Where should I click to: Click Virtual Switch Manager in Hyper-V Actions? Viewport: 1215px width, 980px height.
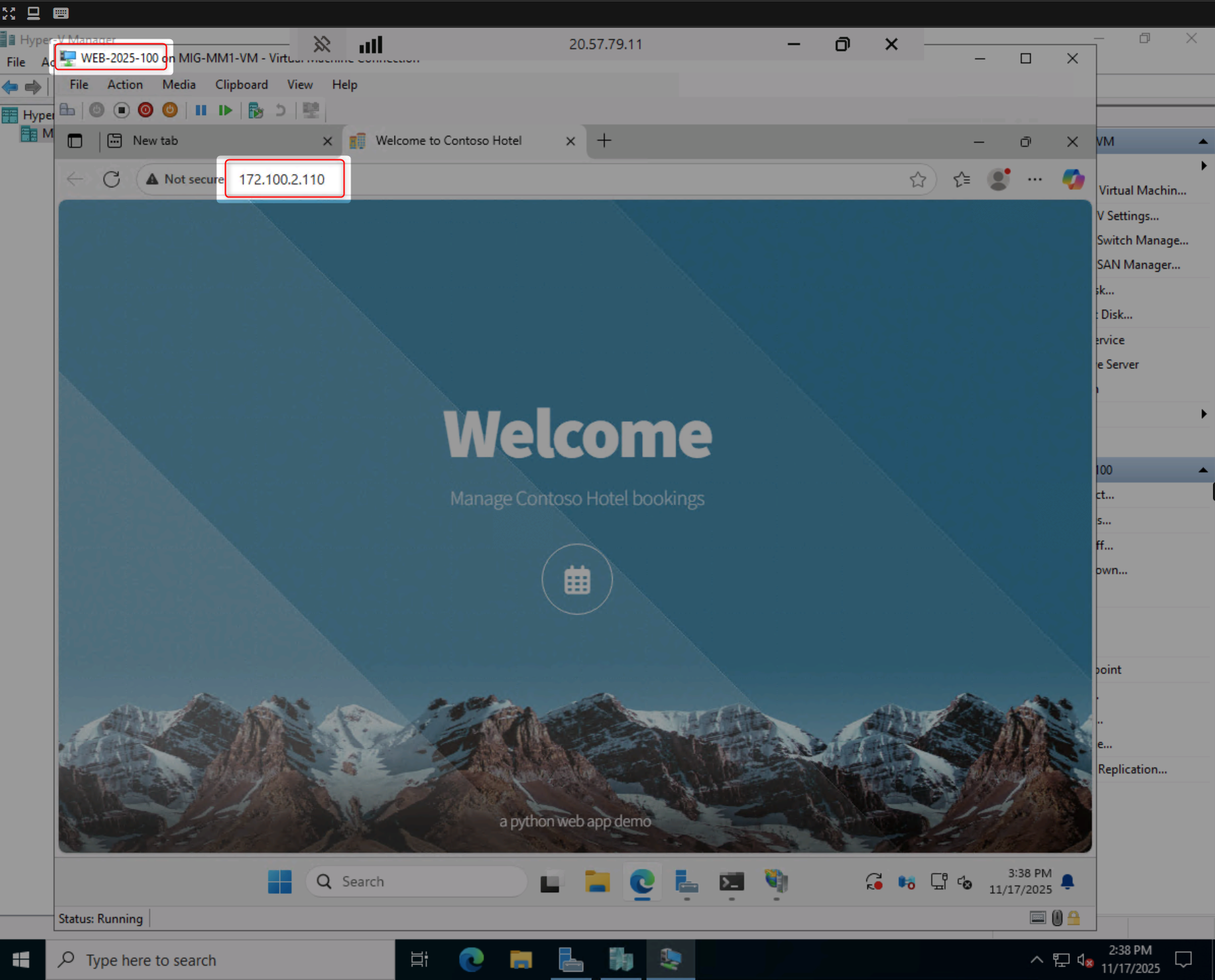pos(1142,240)
